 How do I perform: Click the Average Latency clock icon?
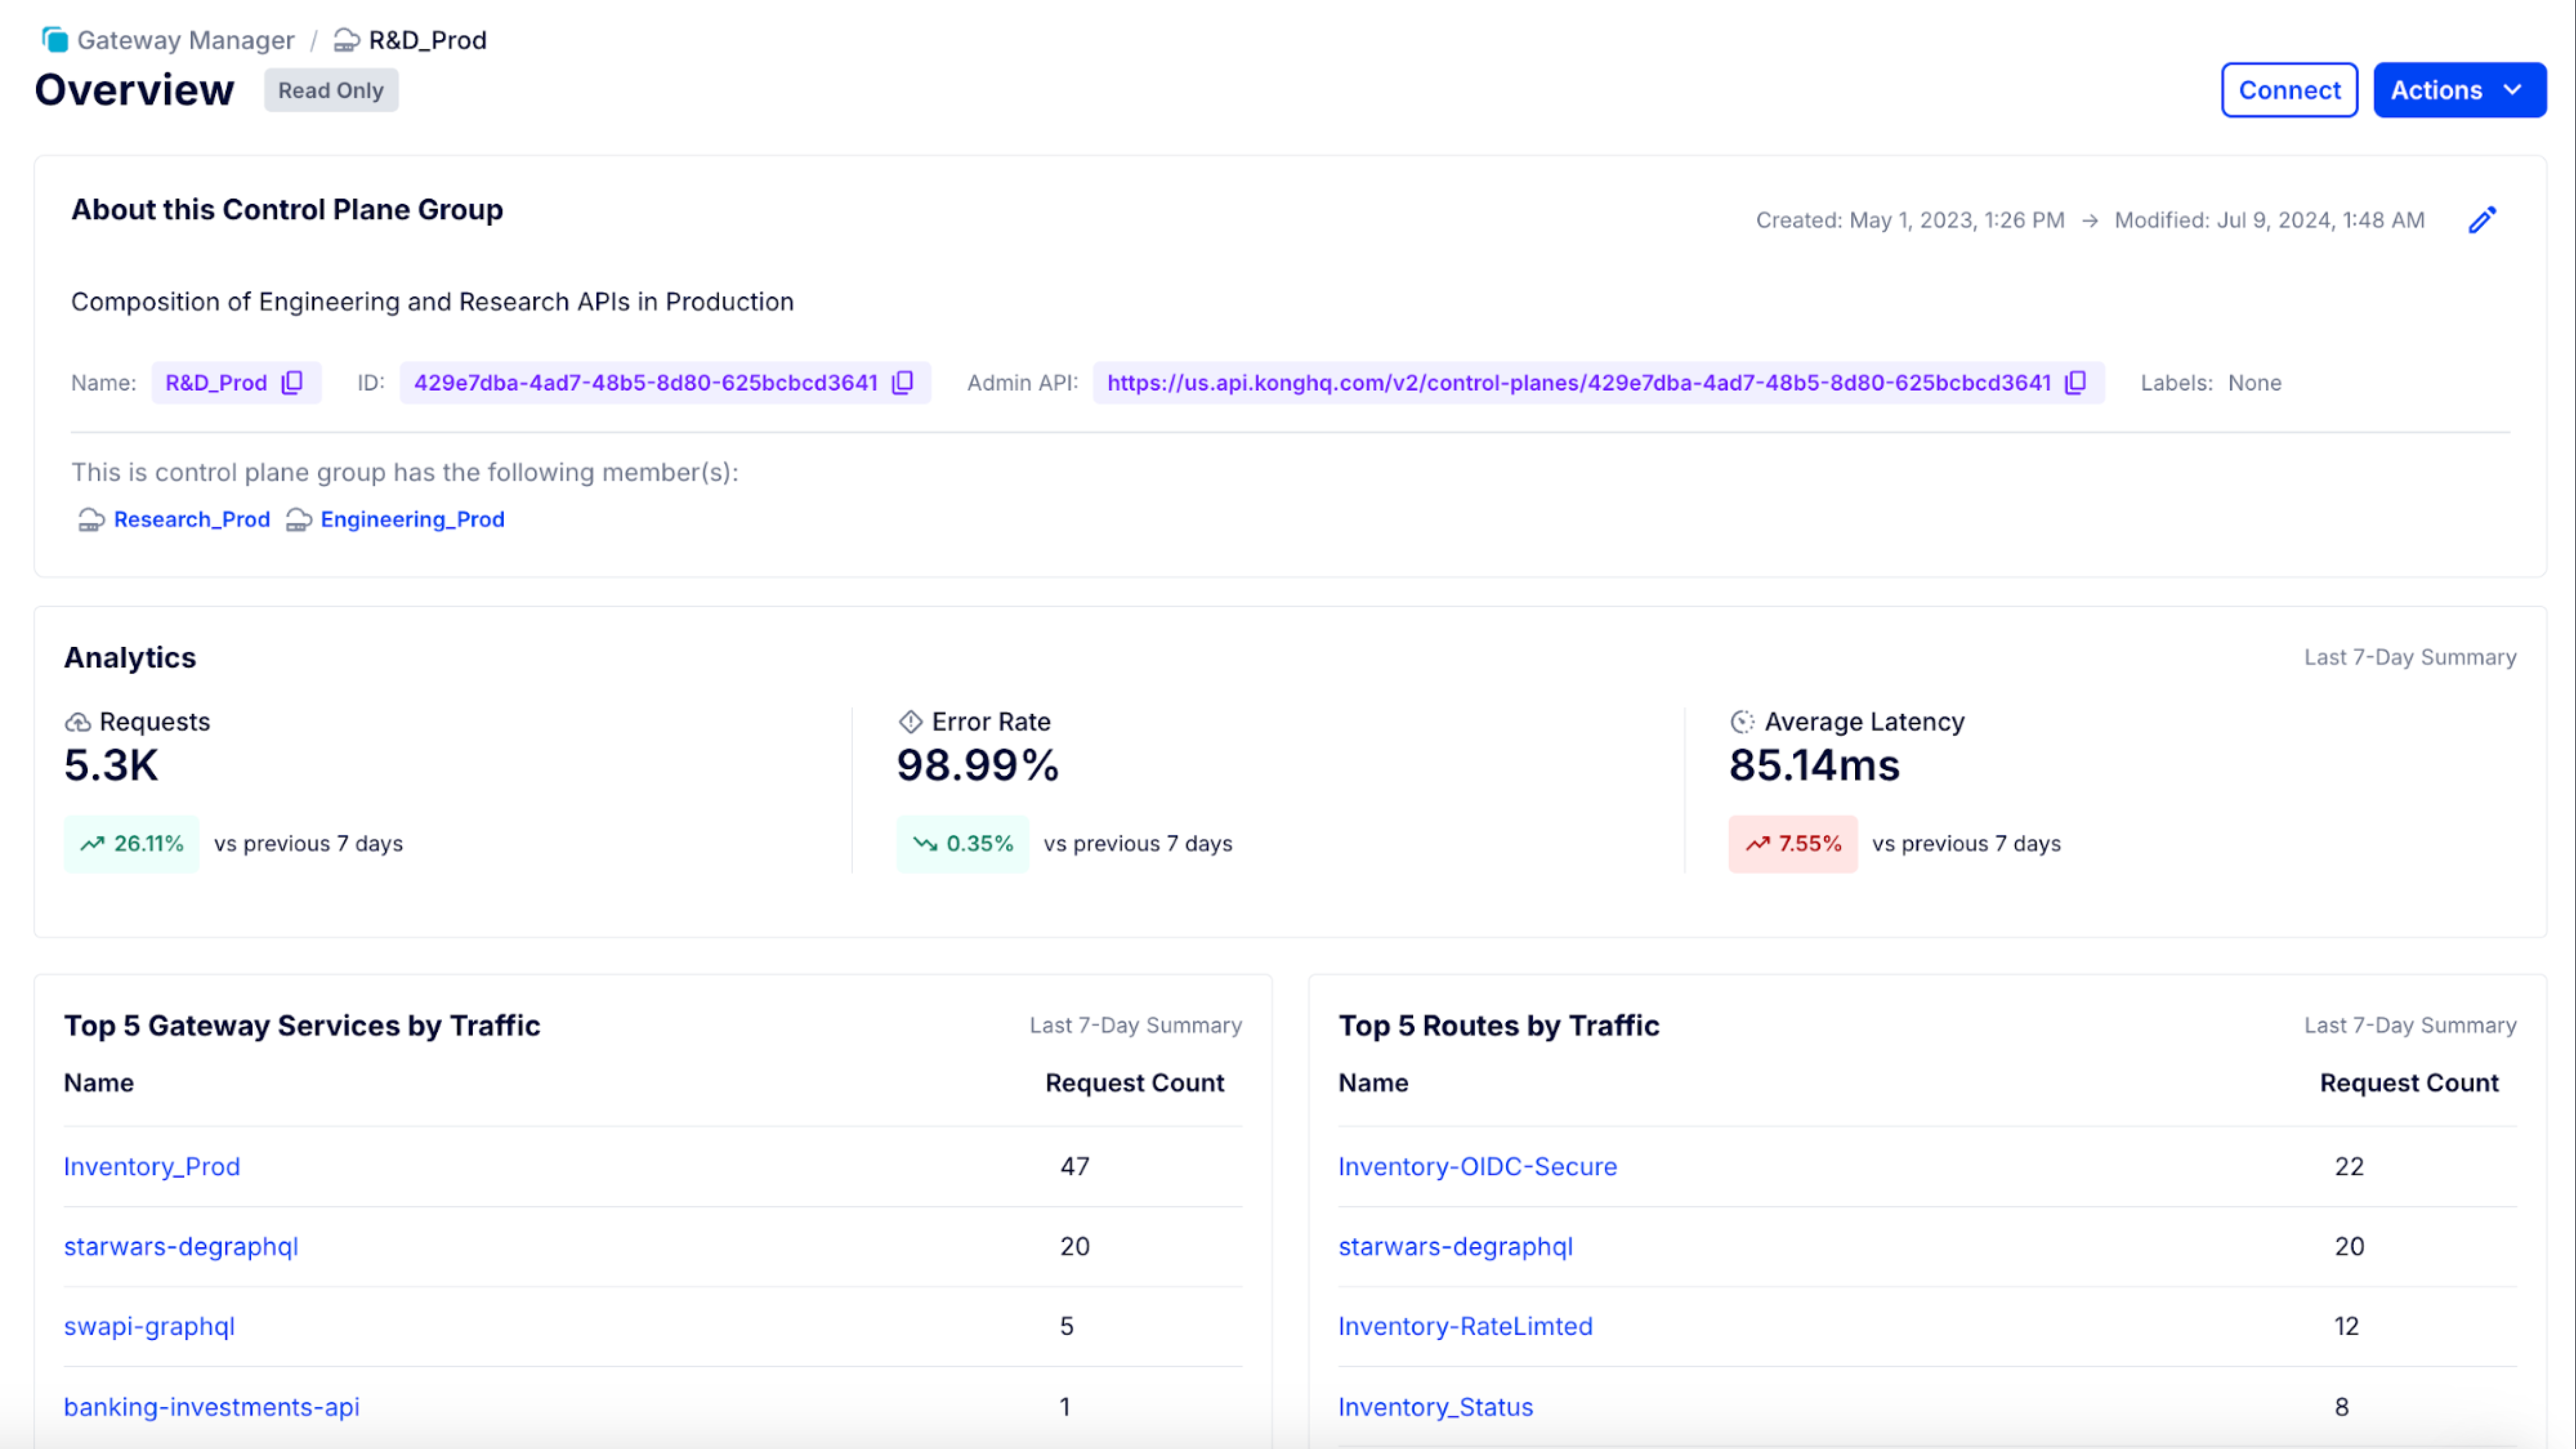(x=1743, y=721)
